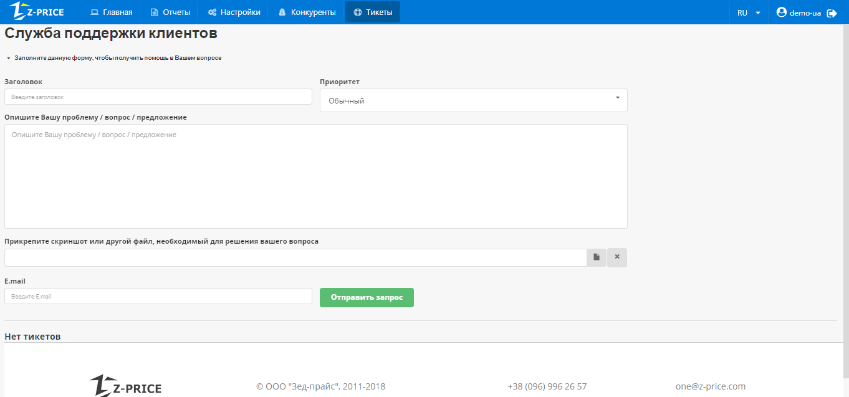Click the Заголовок input field
Viewport: 849px width, 397px height.
pyautogui.click(x=158, y=97)
